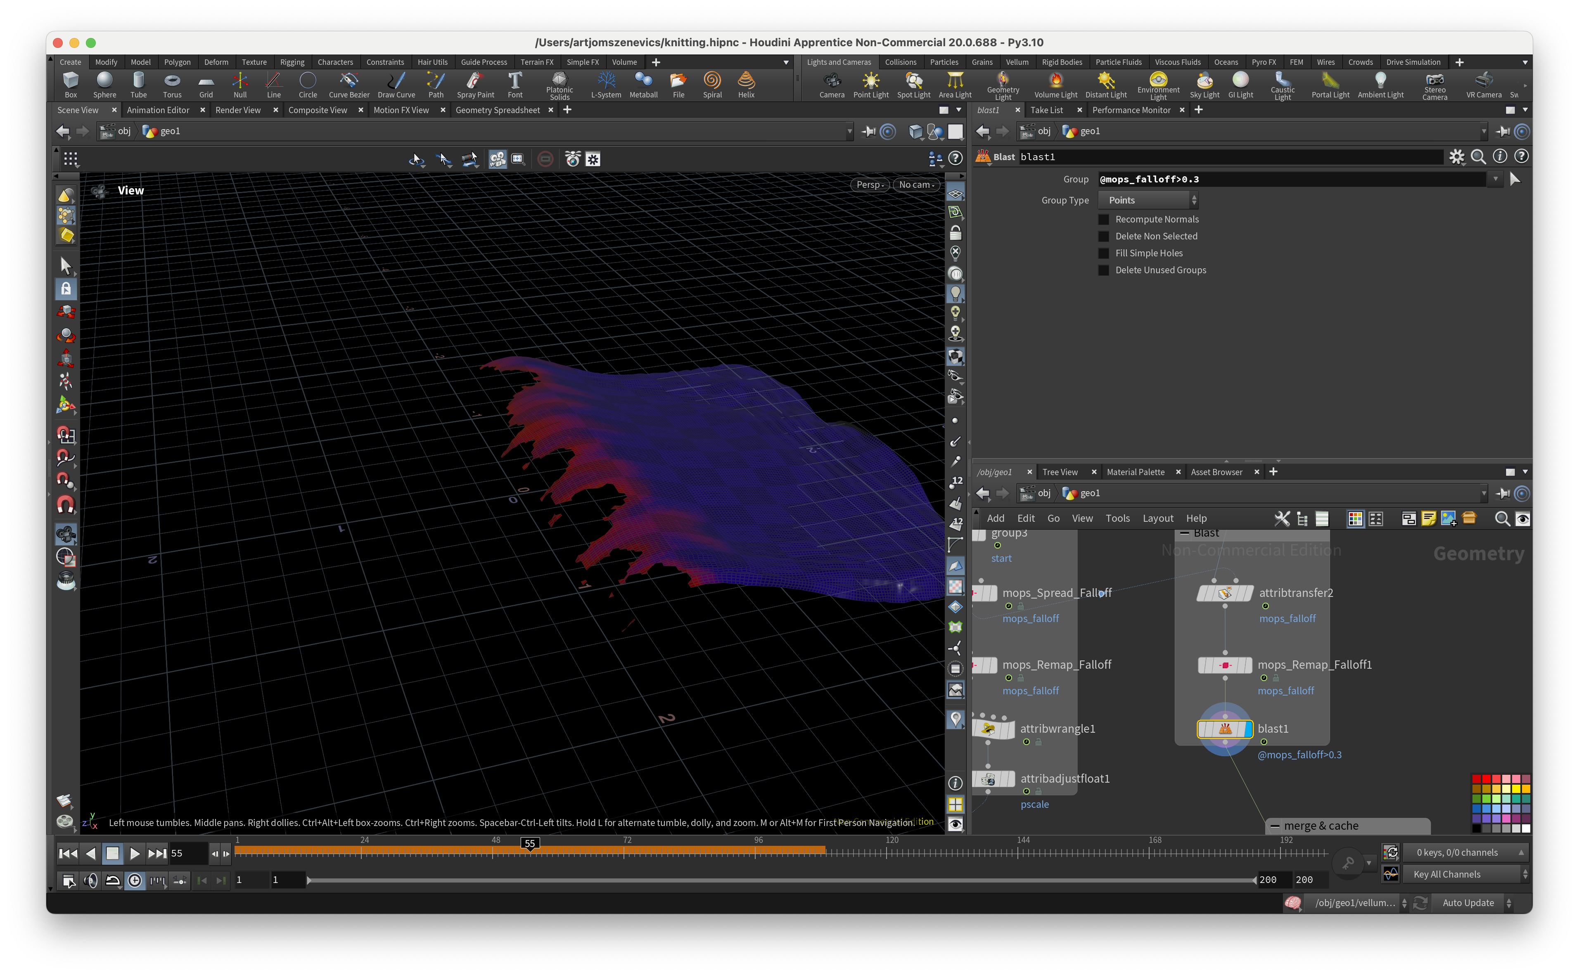Check Delete Unused Groups option
Image resolution: width=1579 pixels, height=975 pixels.
point(1104,270)
